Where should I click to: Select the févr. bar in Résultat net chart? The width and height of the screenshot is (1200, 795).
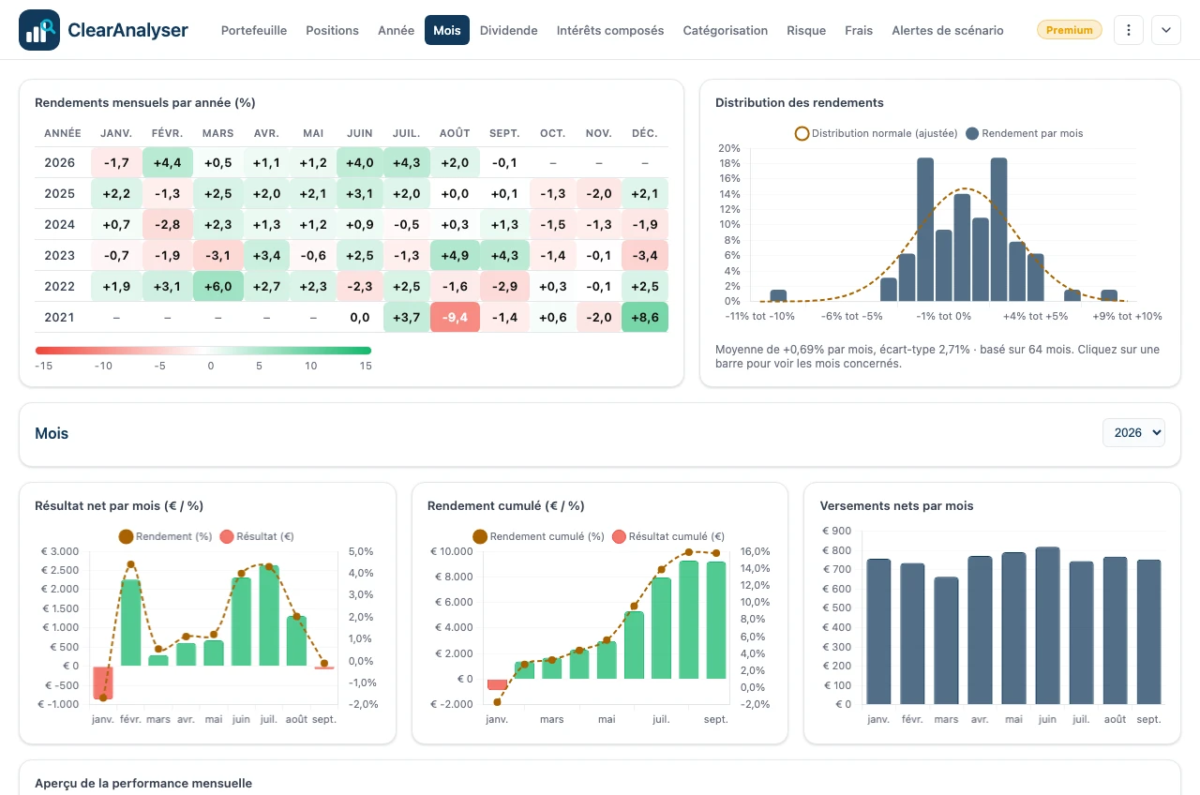(x=130, y=622)
